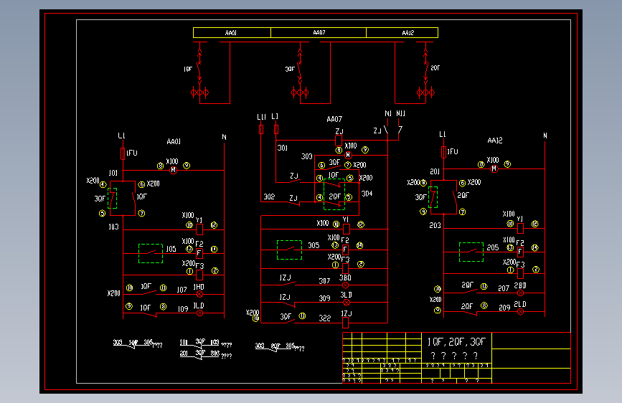Click the wire number 302
Image resolution: width=622 pixels, height=403 pixels.
tap(269, 196)
